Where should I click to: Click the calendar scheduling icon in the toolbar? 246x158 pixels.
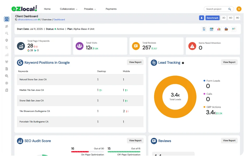tap(212, 29)
